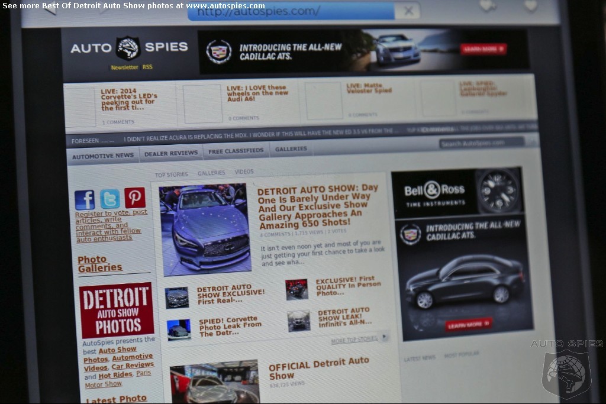Open the Dealer Reviews menu item
This screenshot has height=404, width=606.
pyautogui.click(x=171, y=153)
